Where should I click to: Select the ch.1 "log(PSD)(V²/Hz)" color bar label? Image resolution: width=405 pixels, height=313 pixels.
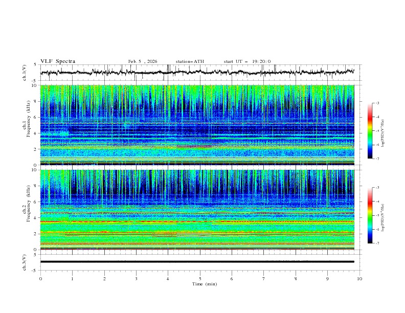tap(383, 133)
